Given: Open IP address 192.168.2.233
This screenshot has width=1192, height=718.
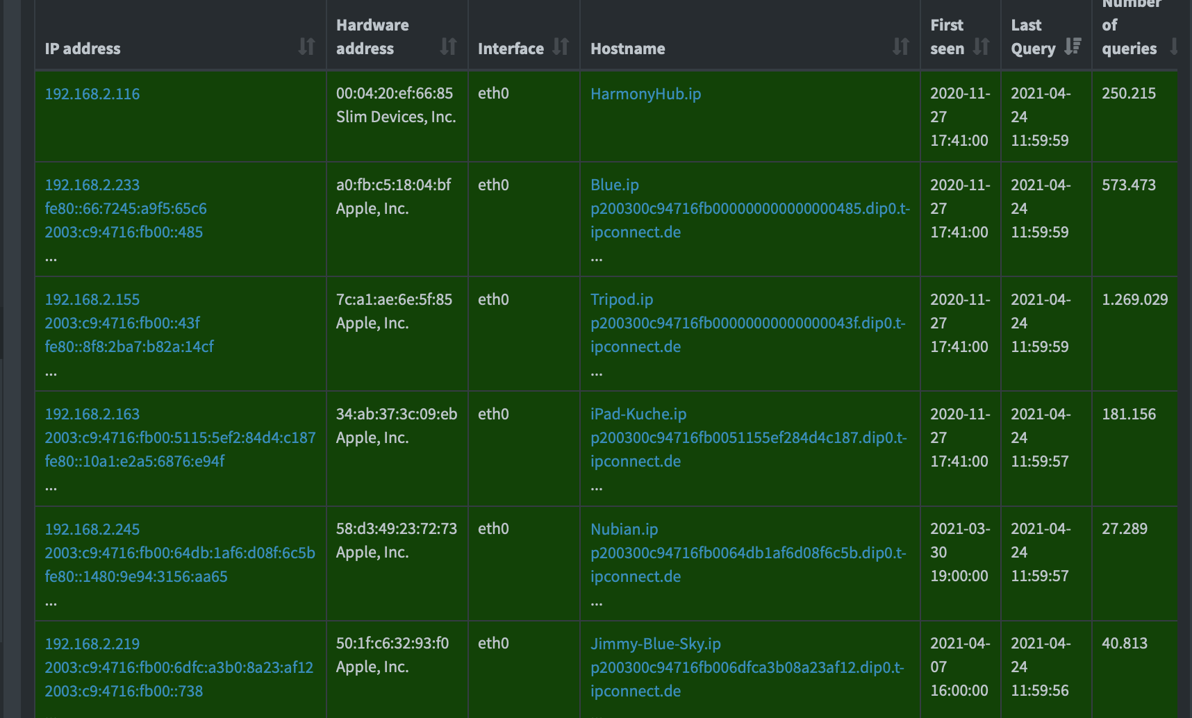Looking at the screenshot, I should pyautogui.click(x=92, y=185).
